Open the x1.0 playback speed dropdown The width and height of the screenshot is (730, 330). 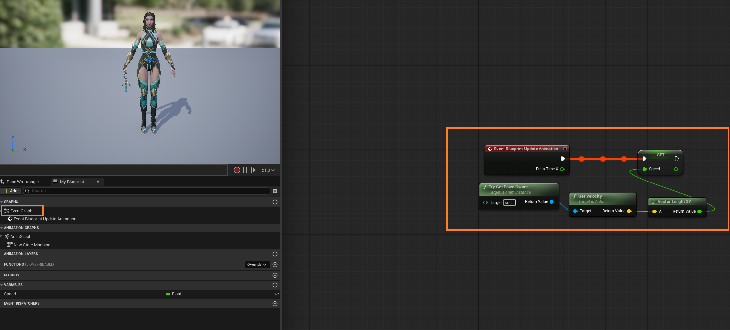point(268,170)
